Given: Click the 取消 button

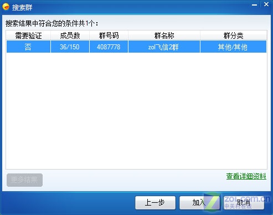Looking at the screenshot, I should [x=244, y=203].
